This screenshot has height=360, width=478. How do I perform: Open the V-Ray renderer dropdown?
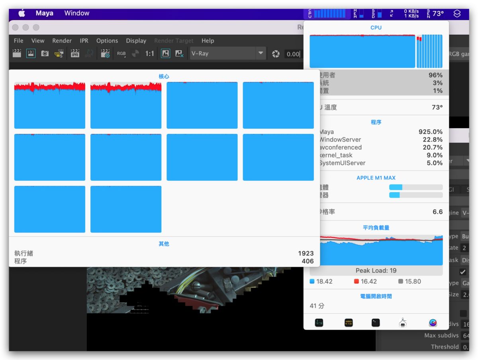[228, 53]
